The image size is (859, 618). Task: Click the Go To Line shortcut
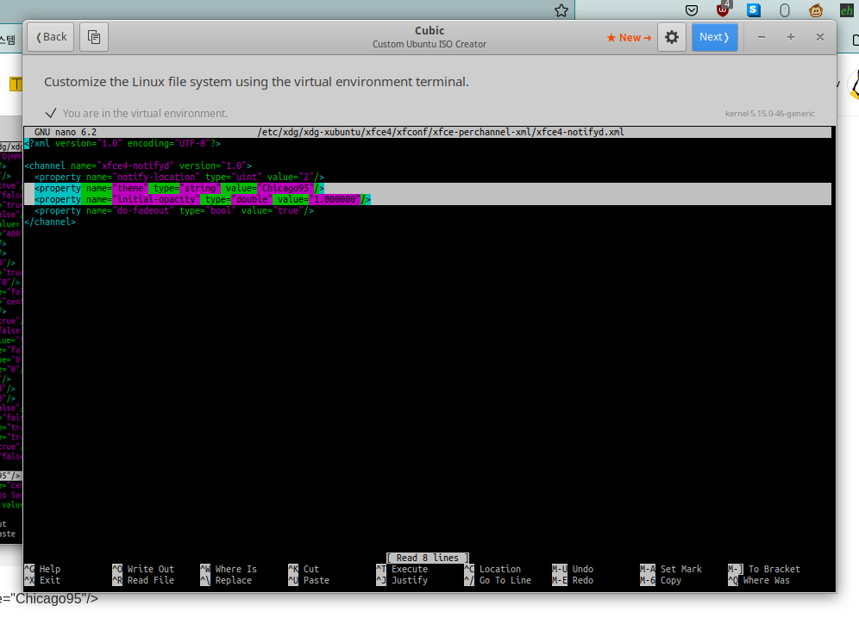(x=498, y=580)
